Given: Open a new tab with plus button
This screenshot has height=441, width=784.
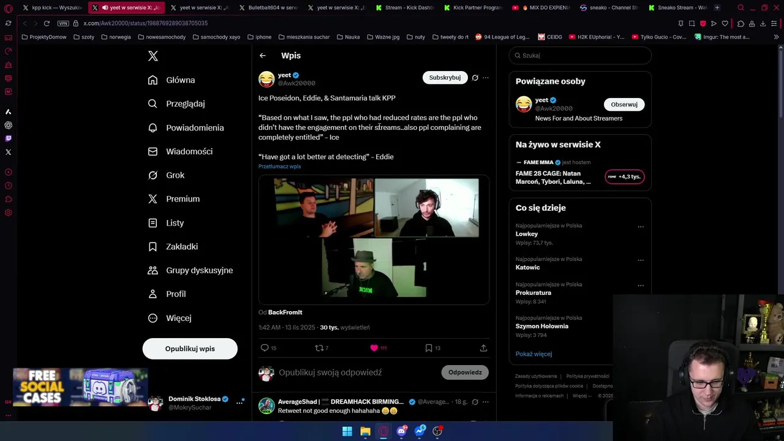Looking at the screenshot, I should click(717, 8).
